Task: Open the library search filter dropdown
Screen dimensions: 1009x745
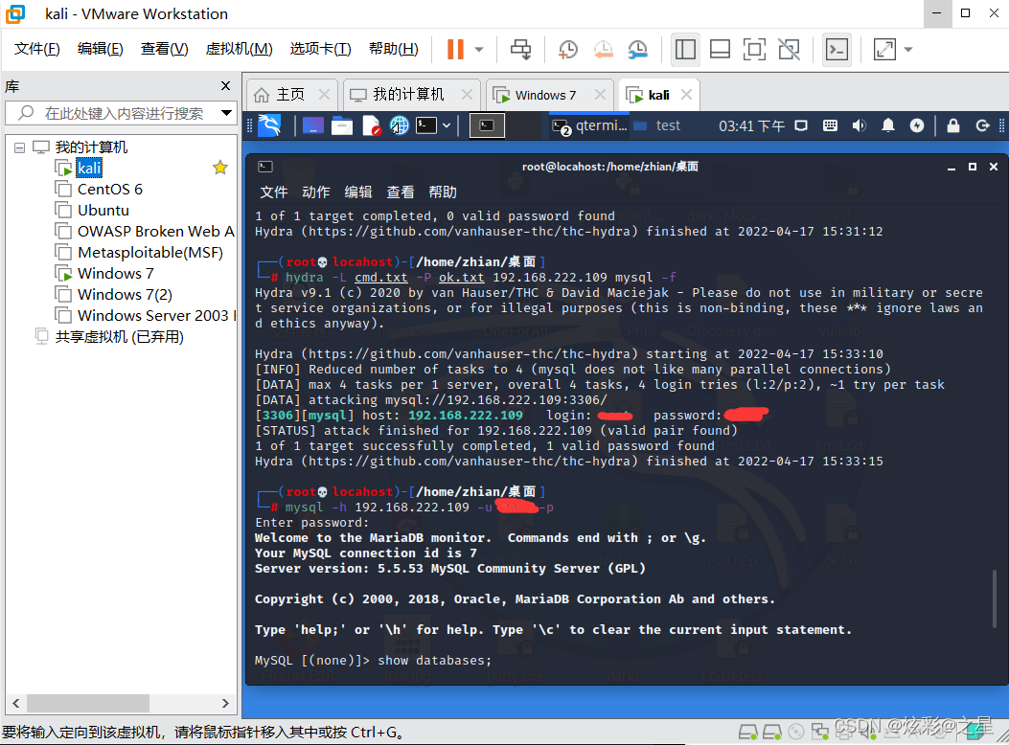Action: 226,113
